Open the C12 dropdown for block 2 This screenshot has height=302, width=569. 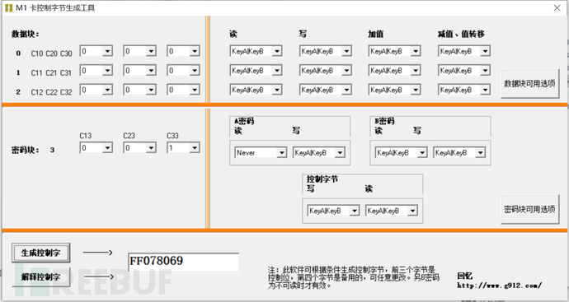click(96, 90)
